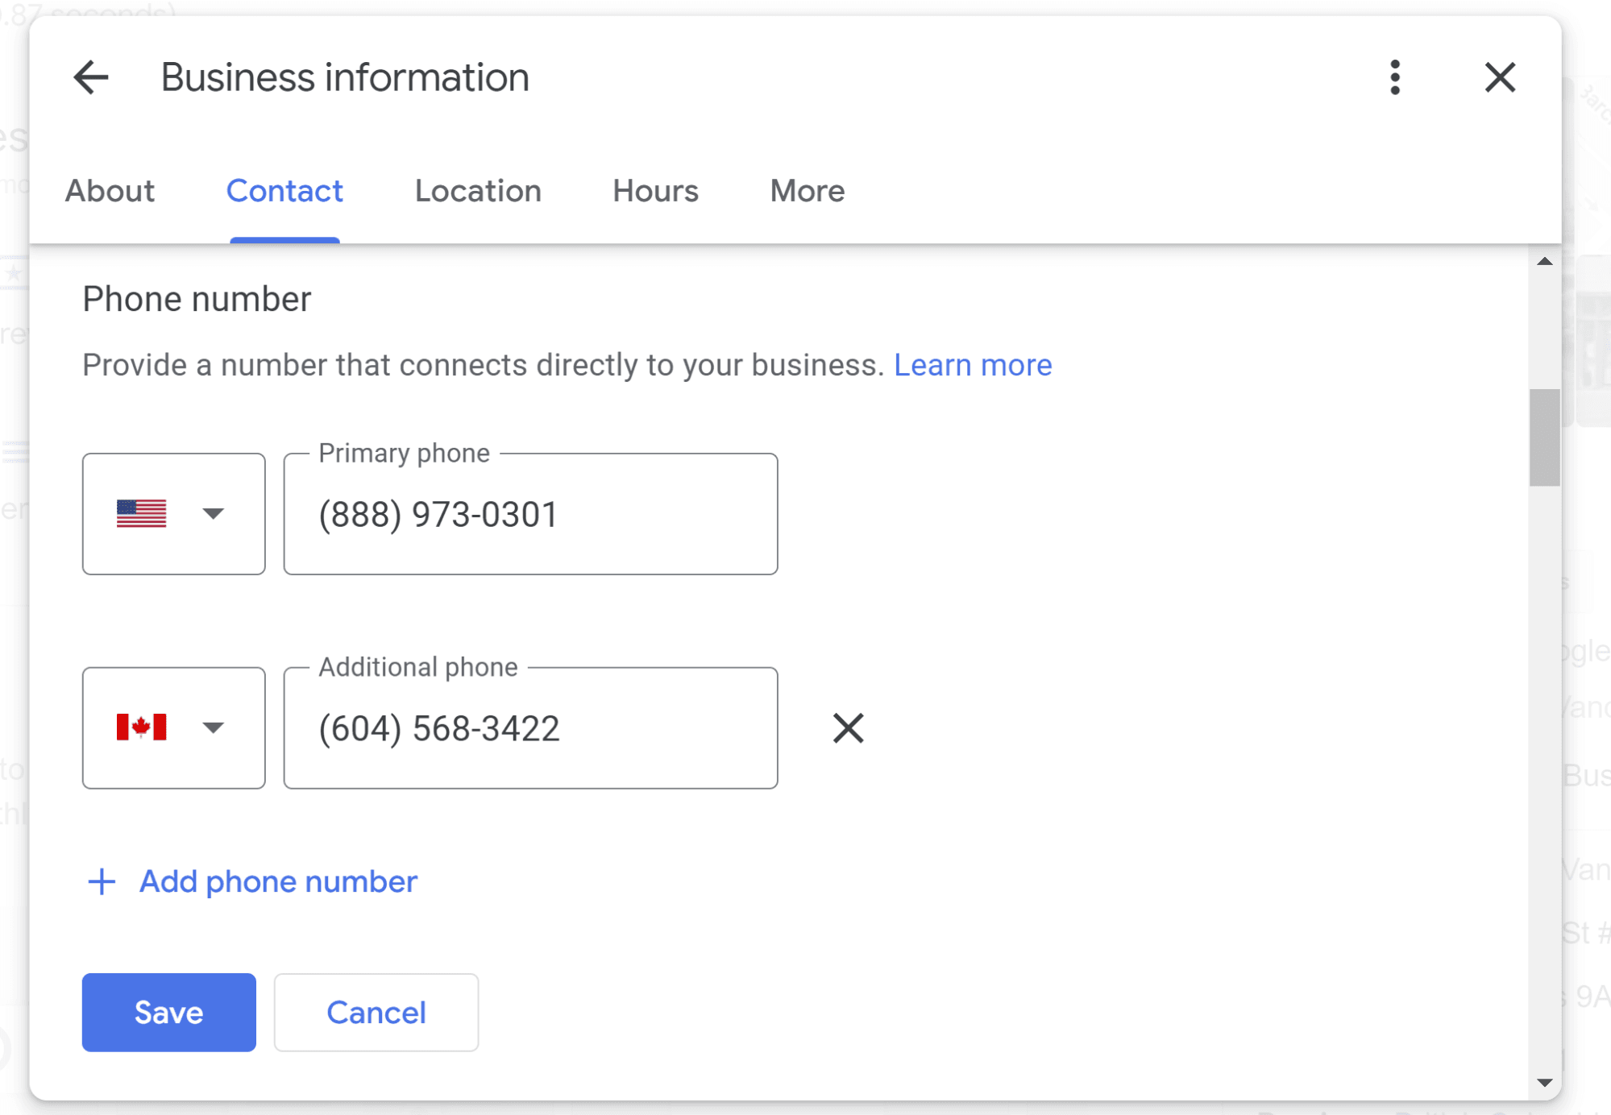1611x1115 pixels.
Task: Click the Save button
Action: (170, 1011)
